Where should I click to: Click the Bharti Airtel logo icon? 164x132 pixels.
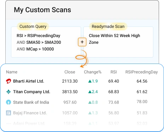click(9, 81)
